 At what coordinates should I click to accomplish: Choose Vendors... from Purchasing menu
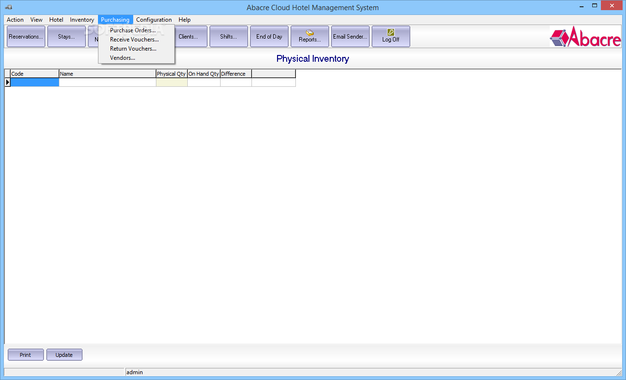(136, 58)
